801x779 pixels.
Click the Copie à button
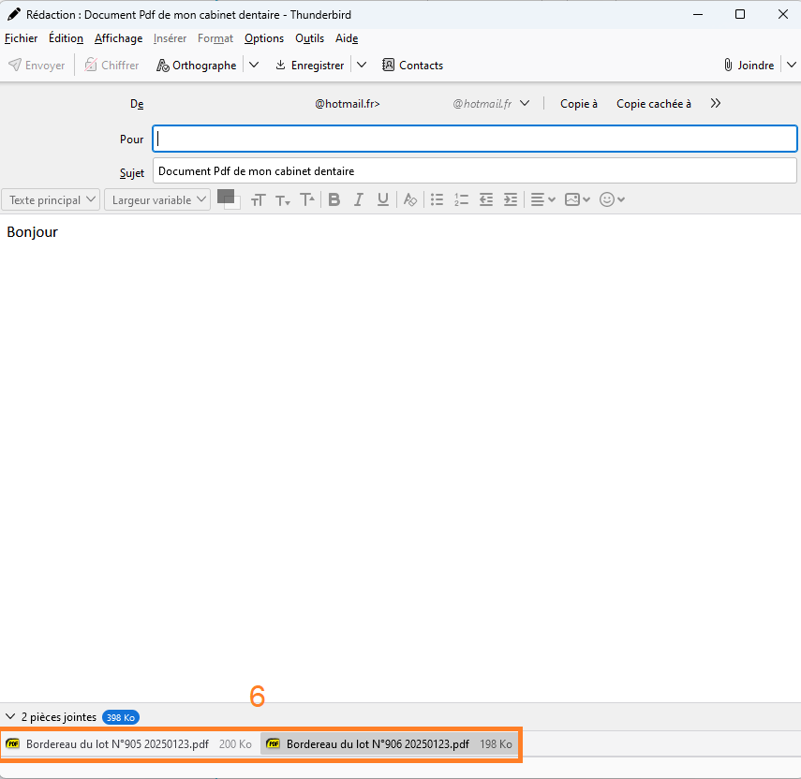579,104
